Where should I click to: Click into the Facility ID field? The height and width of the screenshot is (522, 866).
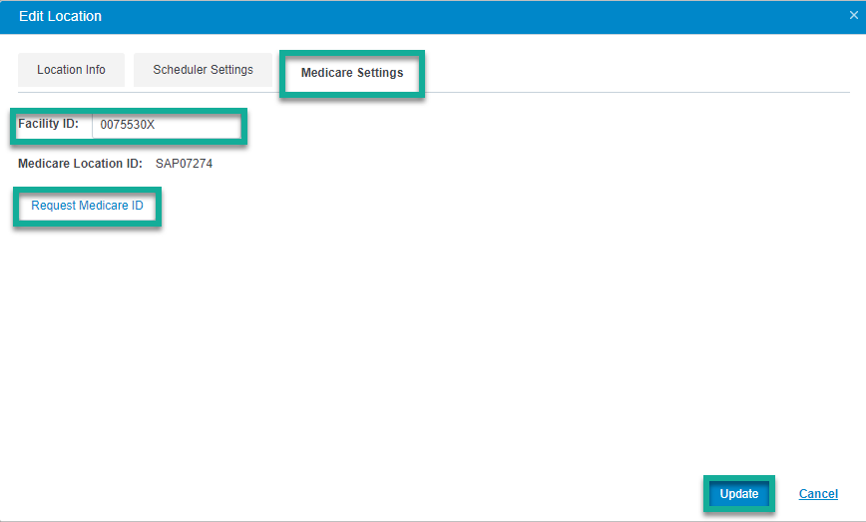click(167, 125)
